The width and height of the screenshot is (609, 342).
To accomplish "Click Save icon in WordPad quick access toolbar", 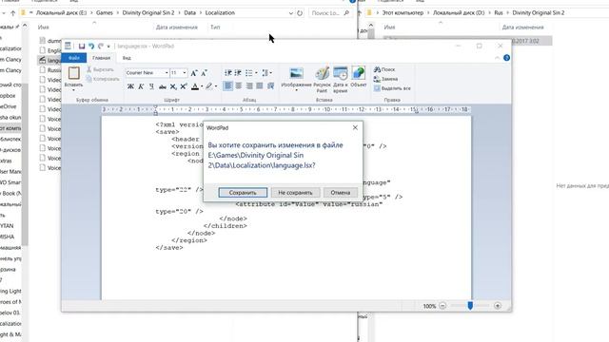I will click(x=82, y=47).
